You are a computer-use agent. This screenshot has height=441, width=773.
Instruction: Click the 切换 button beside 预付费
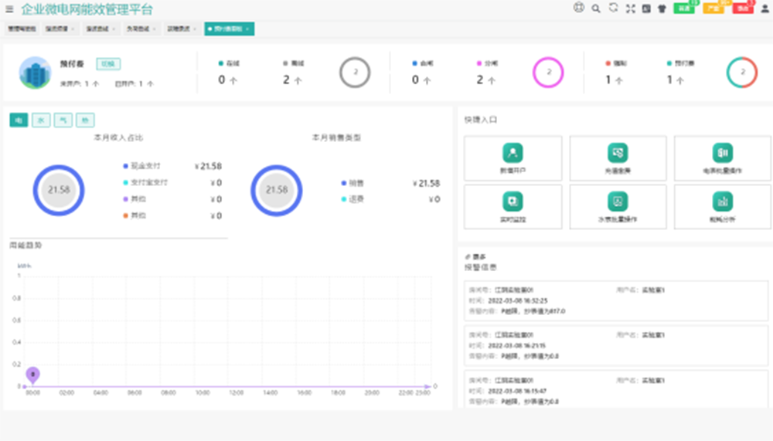[x=108, y=64]
